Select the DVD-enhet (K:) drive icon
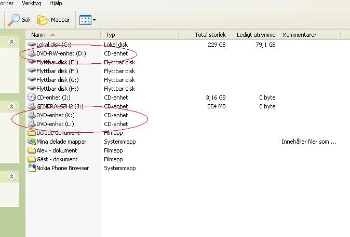Screen dimensions: 350x237 click(32, 115)
